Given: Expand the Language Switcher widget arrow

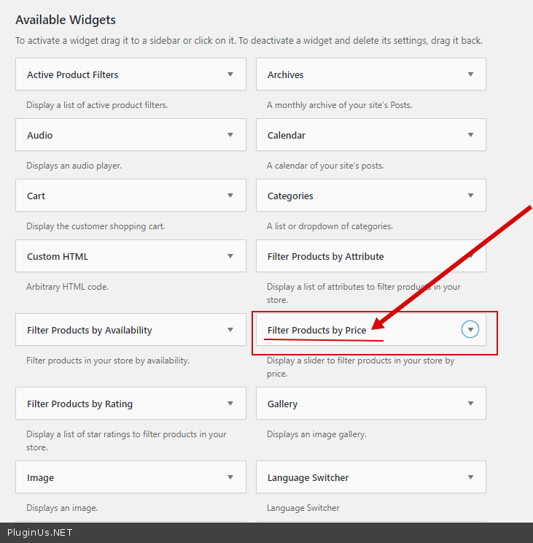Looking at the screenshot, I should click(471, 477).
